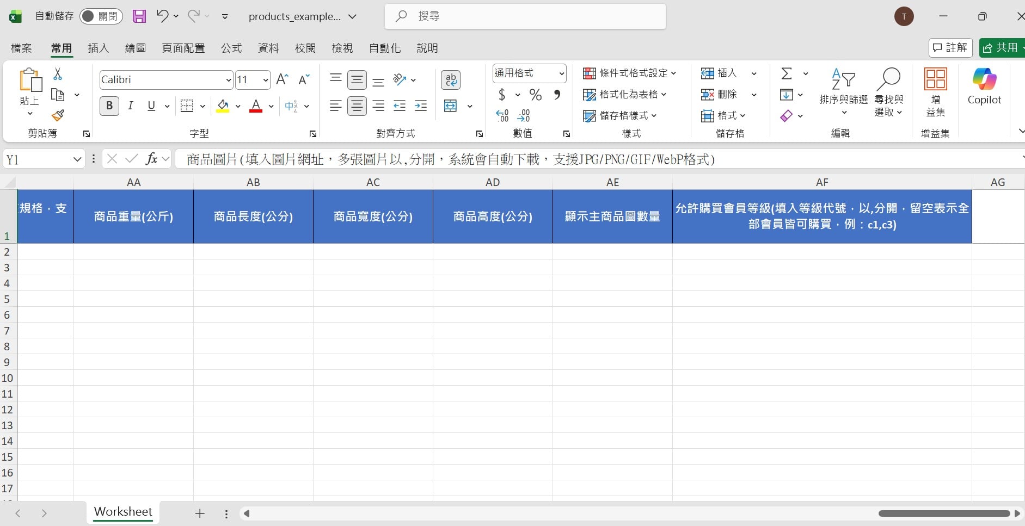Open the Copilot pane

click(984, 86)
